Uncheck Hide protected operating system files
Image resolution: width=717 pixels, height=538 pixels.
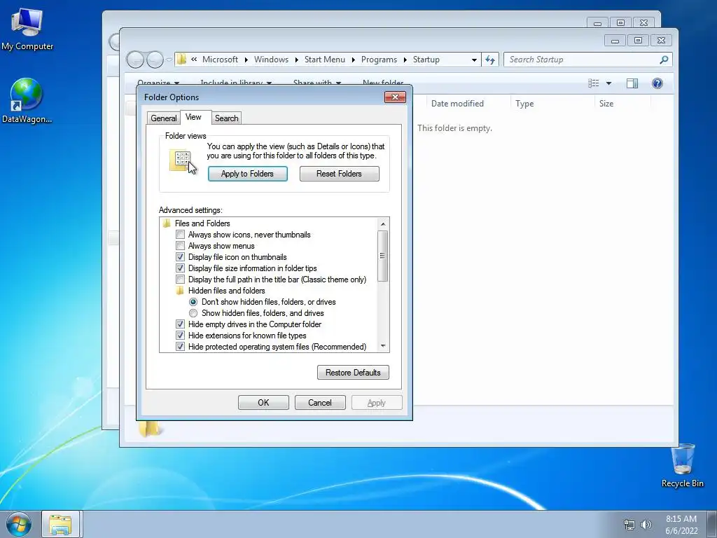pos(180,347)
